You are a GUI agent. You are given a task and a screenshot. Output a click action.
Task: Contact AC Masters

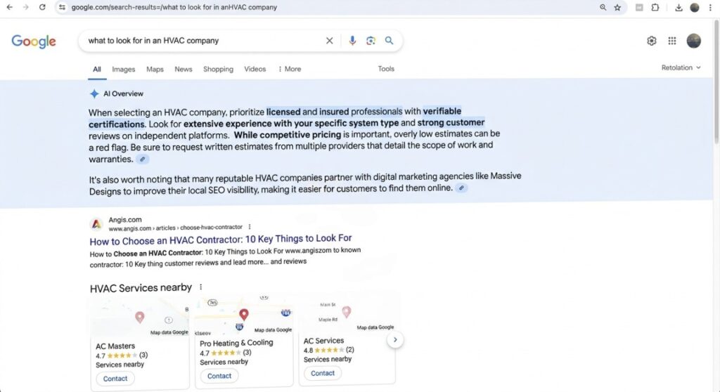pos(115,379)
